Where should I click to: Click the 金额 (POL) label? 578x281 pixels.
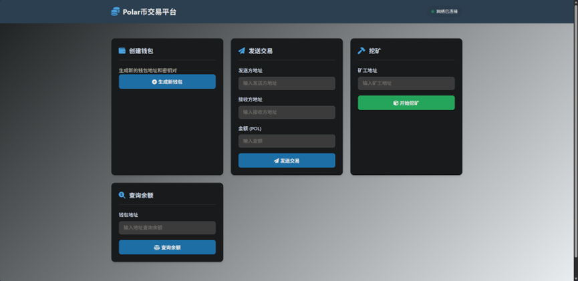coord(250,129)
